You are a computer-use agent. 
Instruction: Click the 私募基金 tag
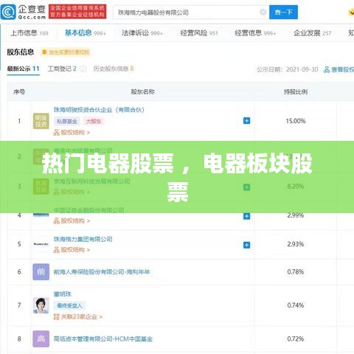pos(67,121)
